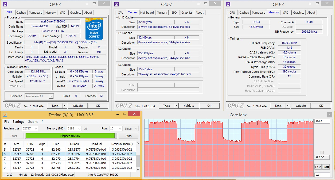Select the LinX result row with time 82.279
Viewport: 335px width, 180px height.
(x=69, y=159)
